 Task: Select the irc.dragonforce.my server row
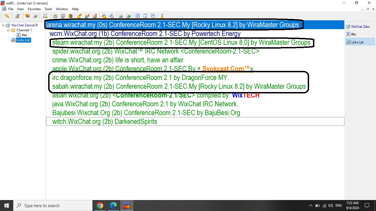click(x=195, y=78)
